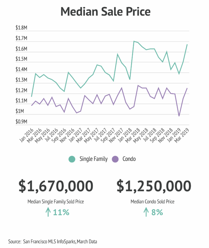Click the Median Sale Price title

106,12
